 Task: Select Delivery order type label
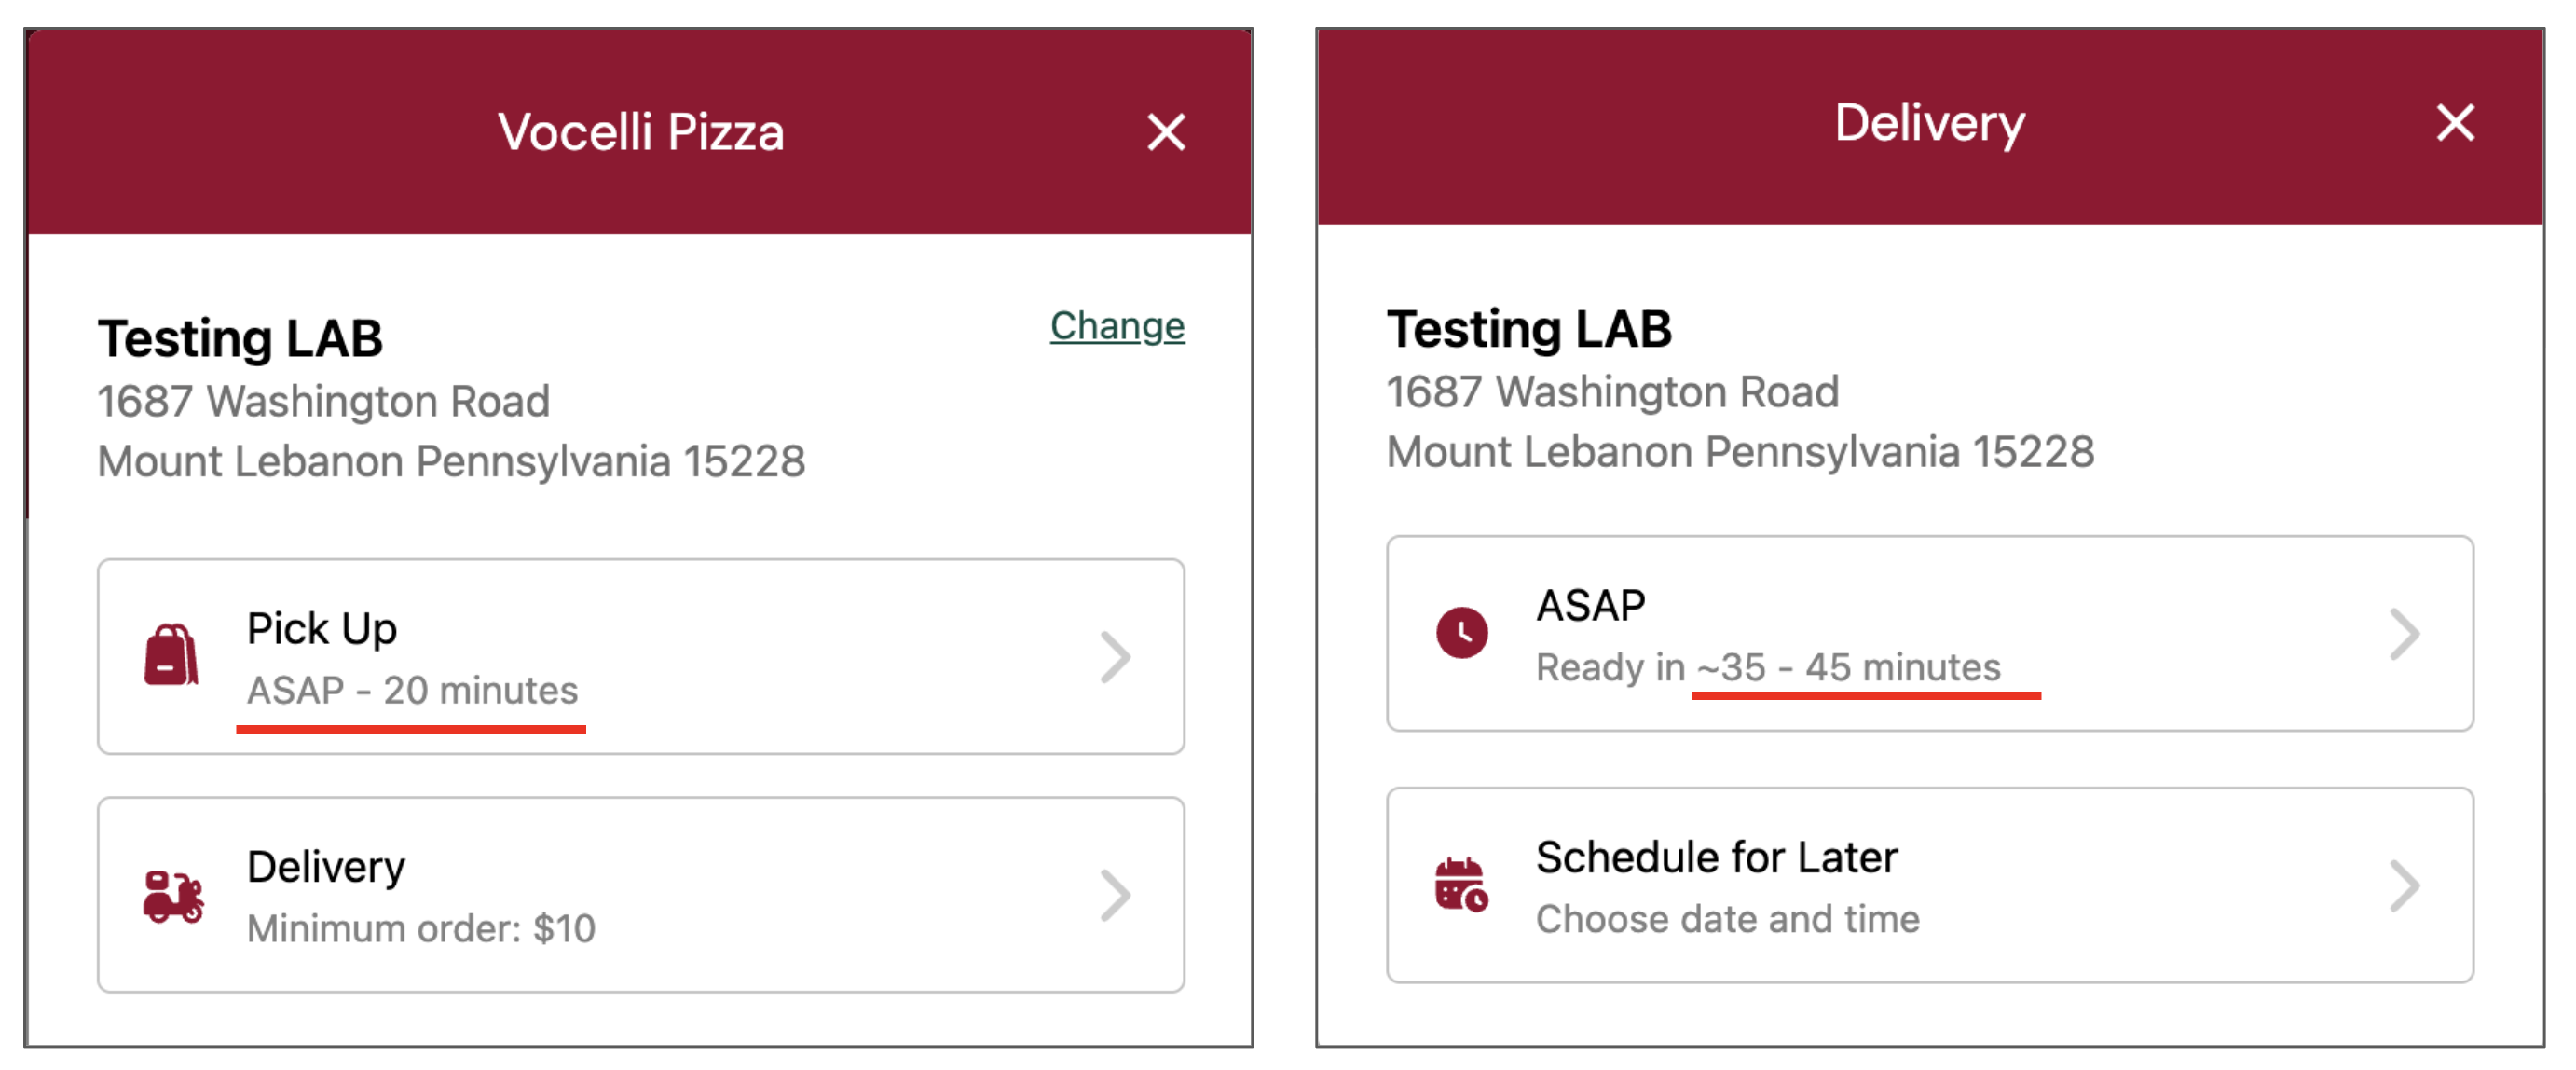pyautogui.click(x=326, y=867)
